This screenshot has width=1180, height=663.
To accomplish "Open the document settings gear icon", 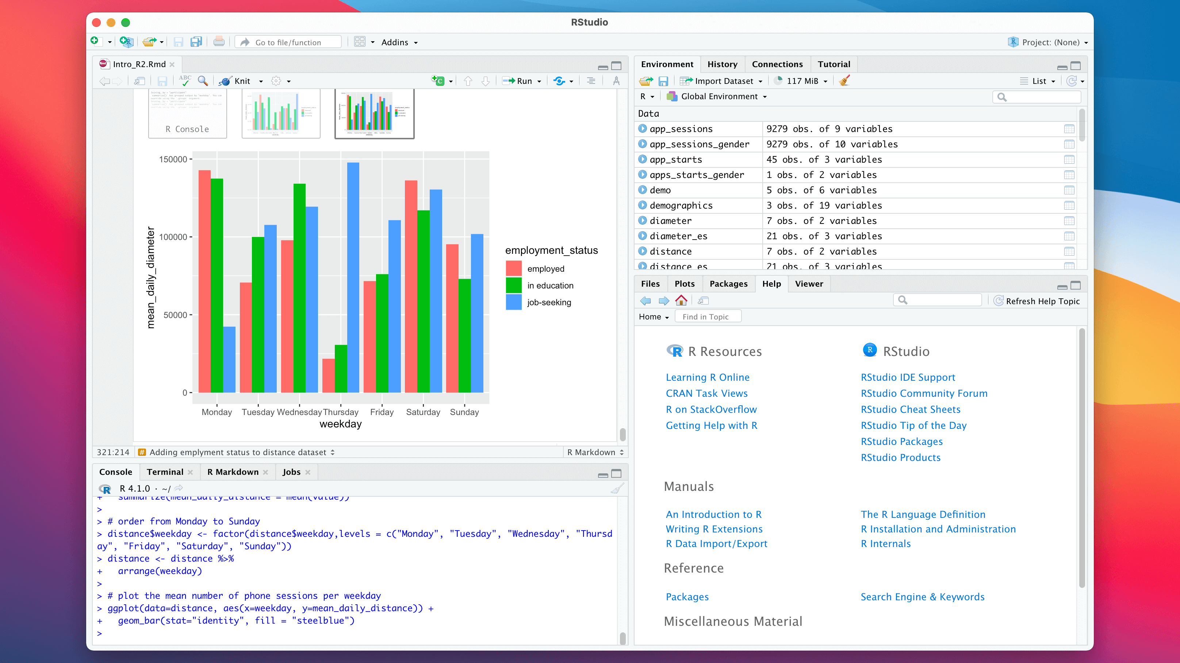I will coord(276,81).
